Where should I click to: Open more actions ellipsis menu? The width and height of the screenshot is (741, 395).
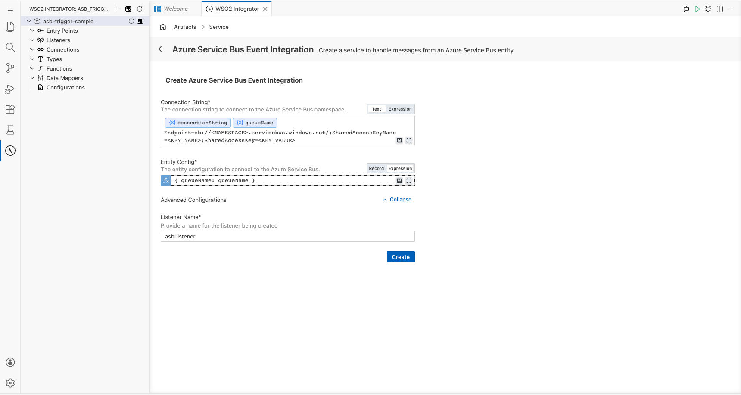tap(731, 9)
